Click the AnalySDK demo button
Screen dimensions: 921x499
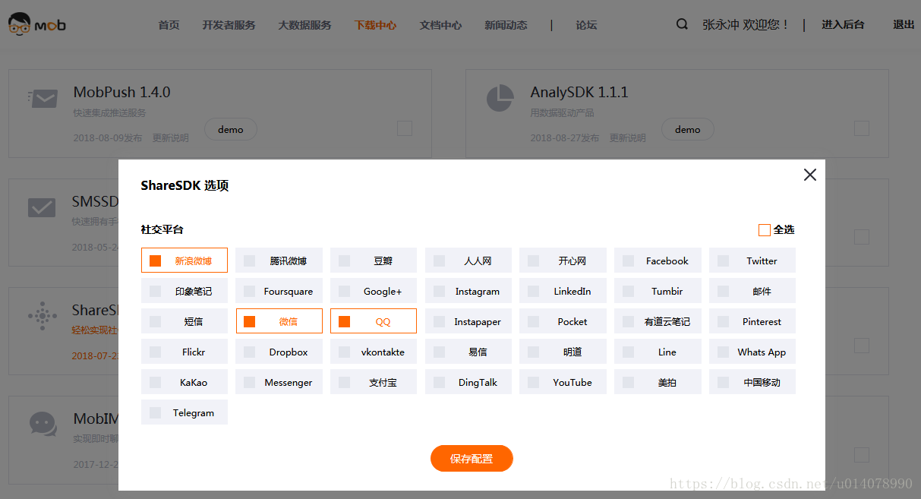(x=688, y=129)
